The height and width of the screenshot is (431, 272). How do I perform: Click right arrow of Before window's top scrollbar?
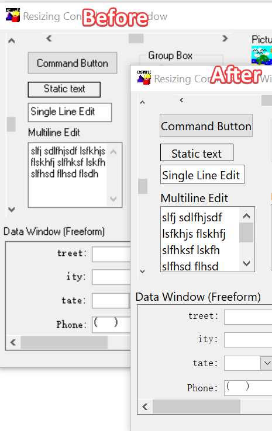click(x=225, y=39)
